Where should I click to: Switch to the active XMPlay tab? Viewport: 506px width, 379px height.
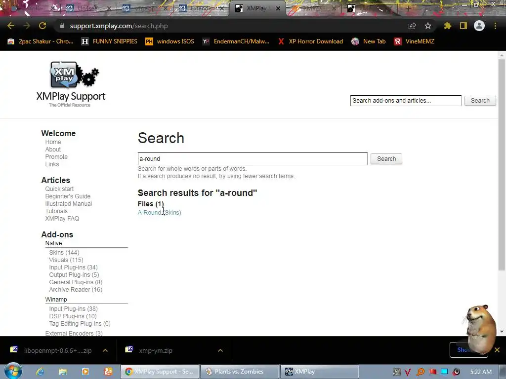click(x=257, y=8)
